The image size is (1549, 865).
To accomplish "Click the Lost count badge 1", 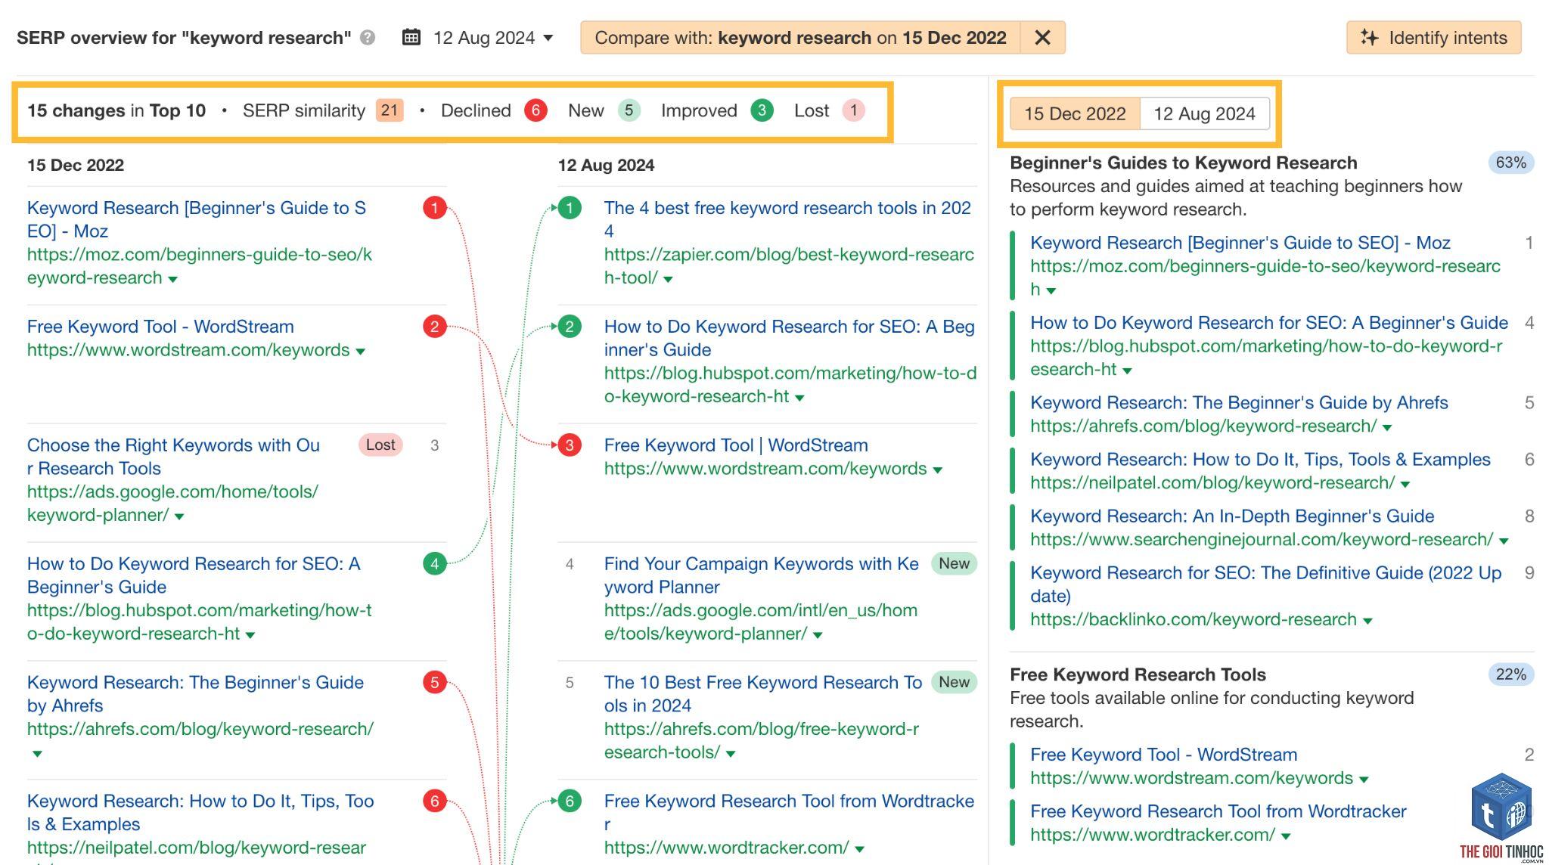I will (853, 110).
